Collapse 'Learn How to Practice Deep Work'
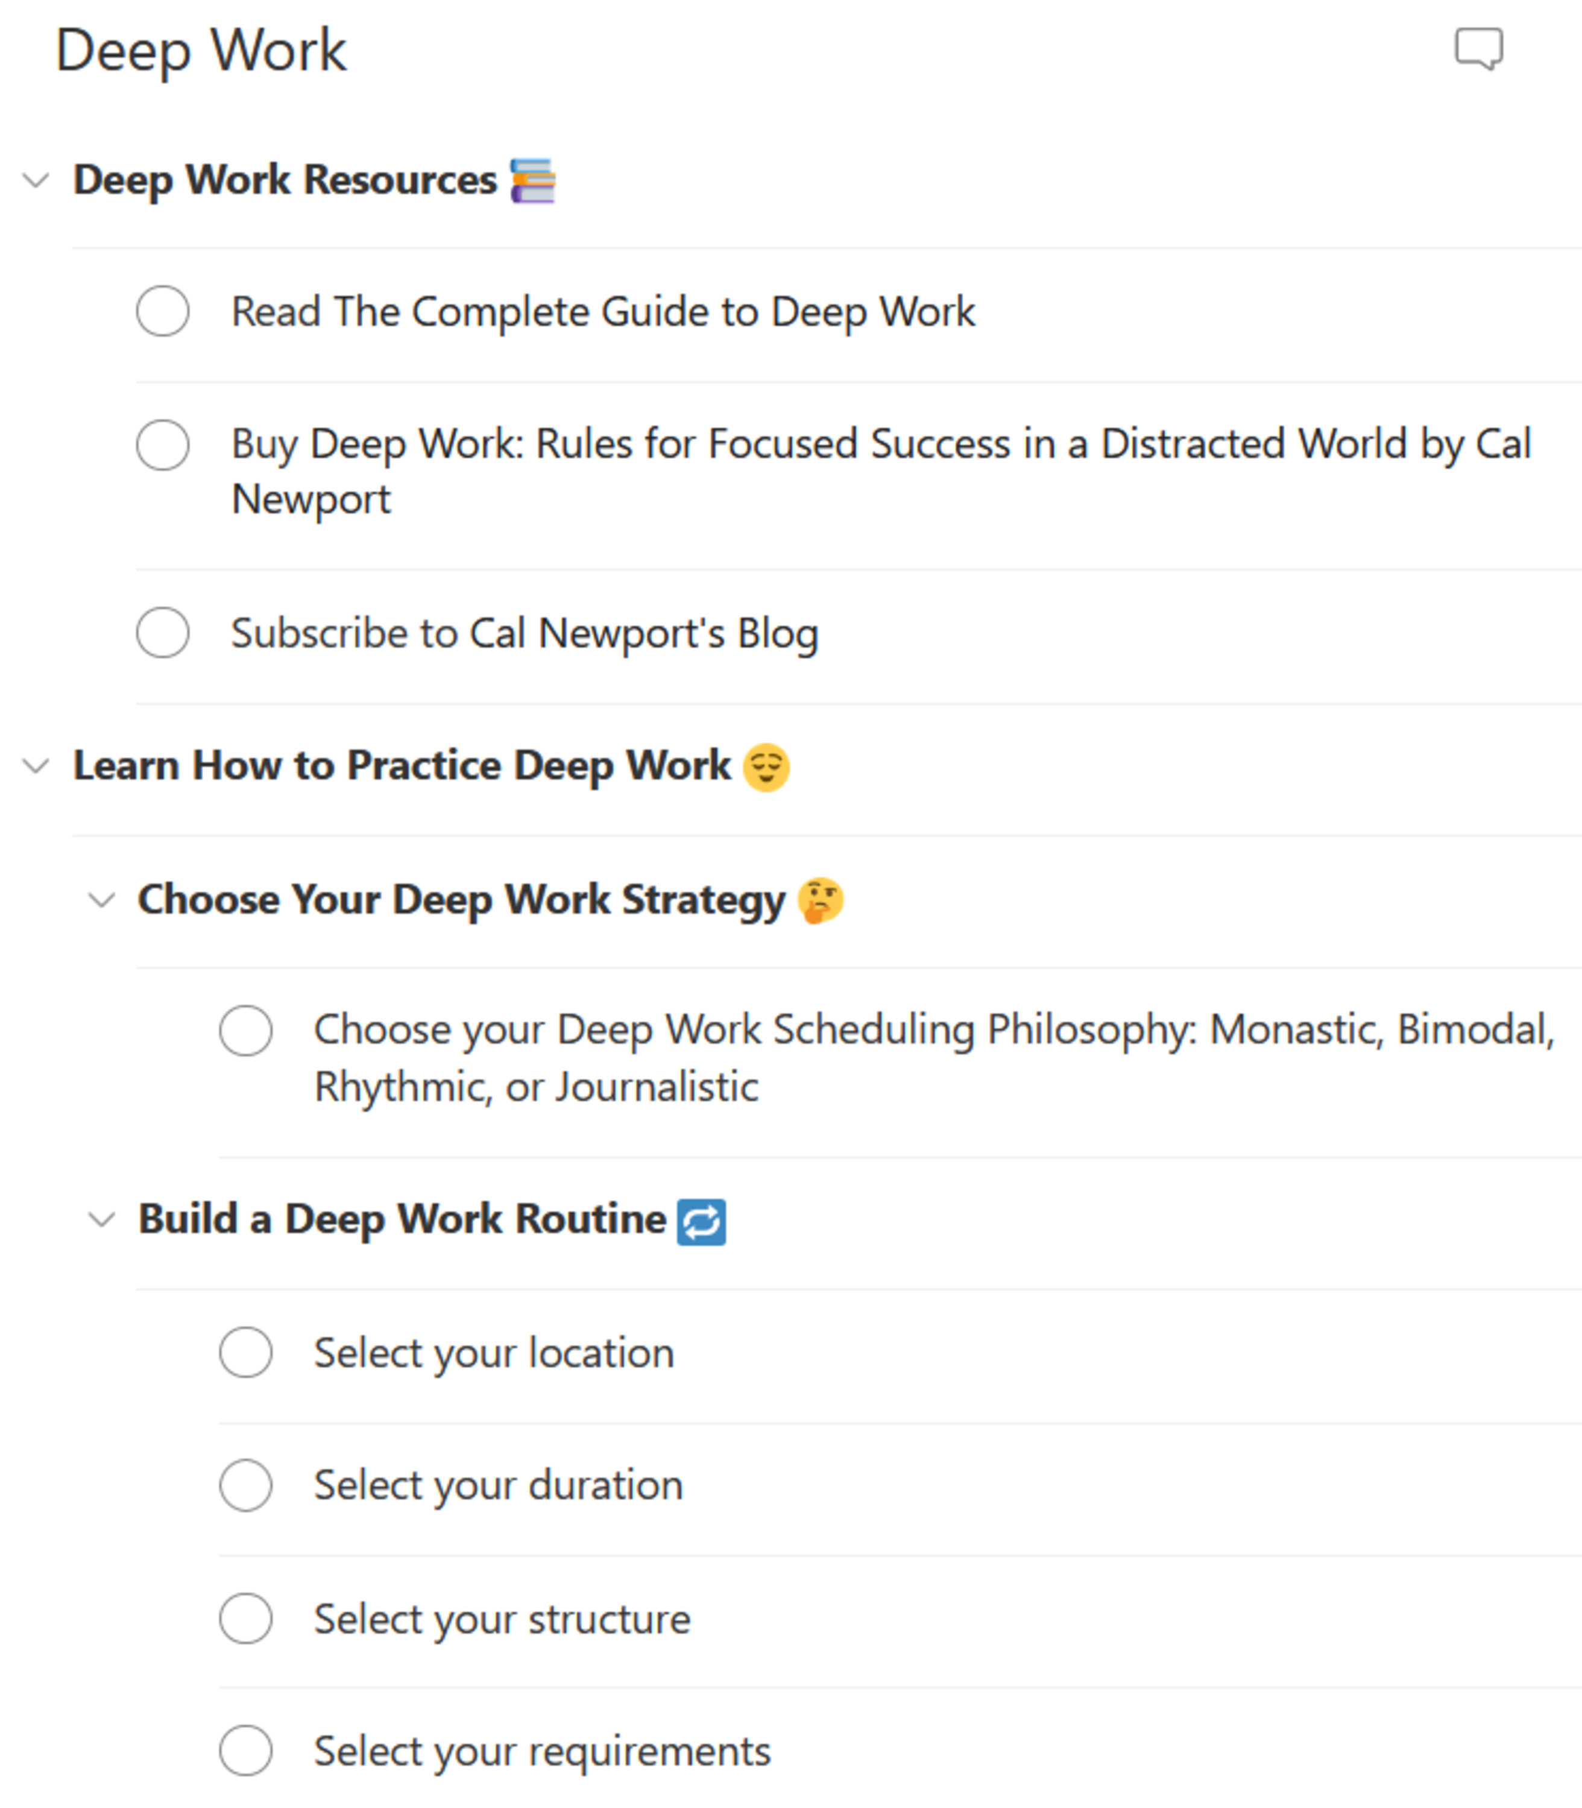This screenshot has height=1808, width=1582. 36,766
